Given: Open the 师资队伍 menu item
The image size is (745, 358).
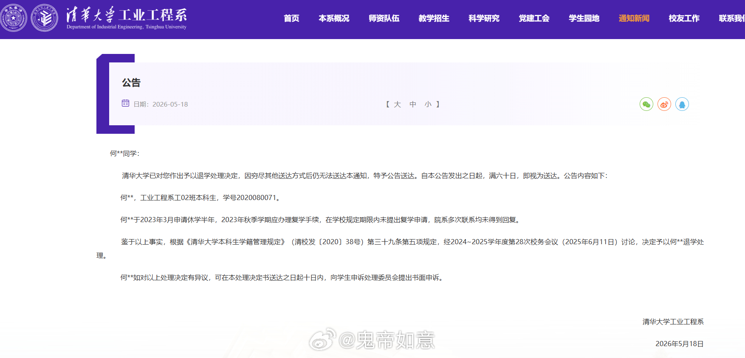Looking at the screenshot, I should (384, 18).
